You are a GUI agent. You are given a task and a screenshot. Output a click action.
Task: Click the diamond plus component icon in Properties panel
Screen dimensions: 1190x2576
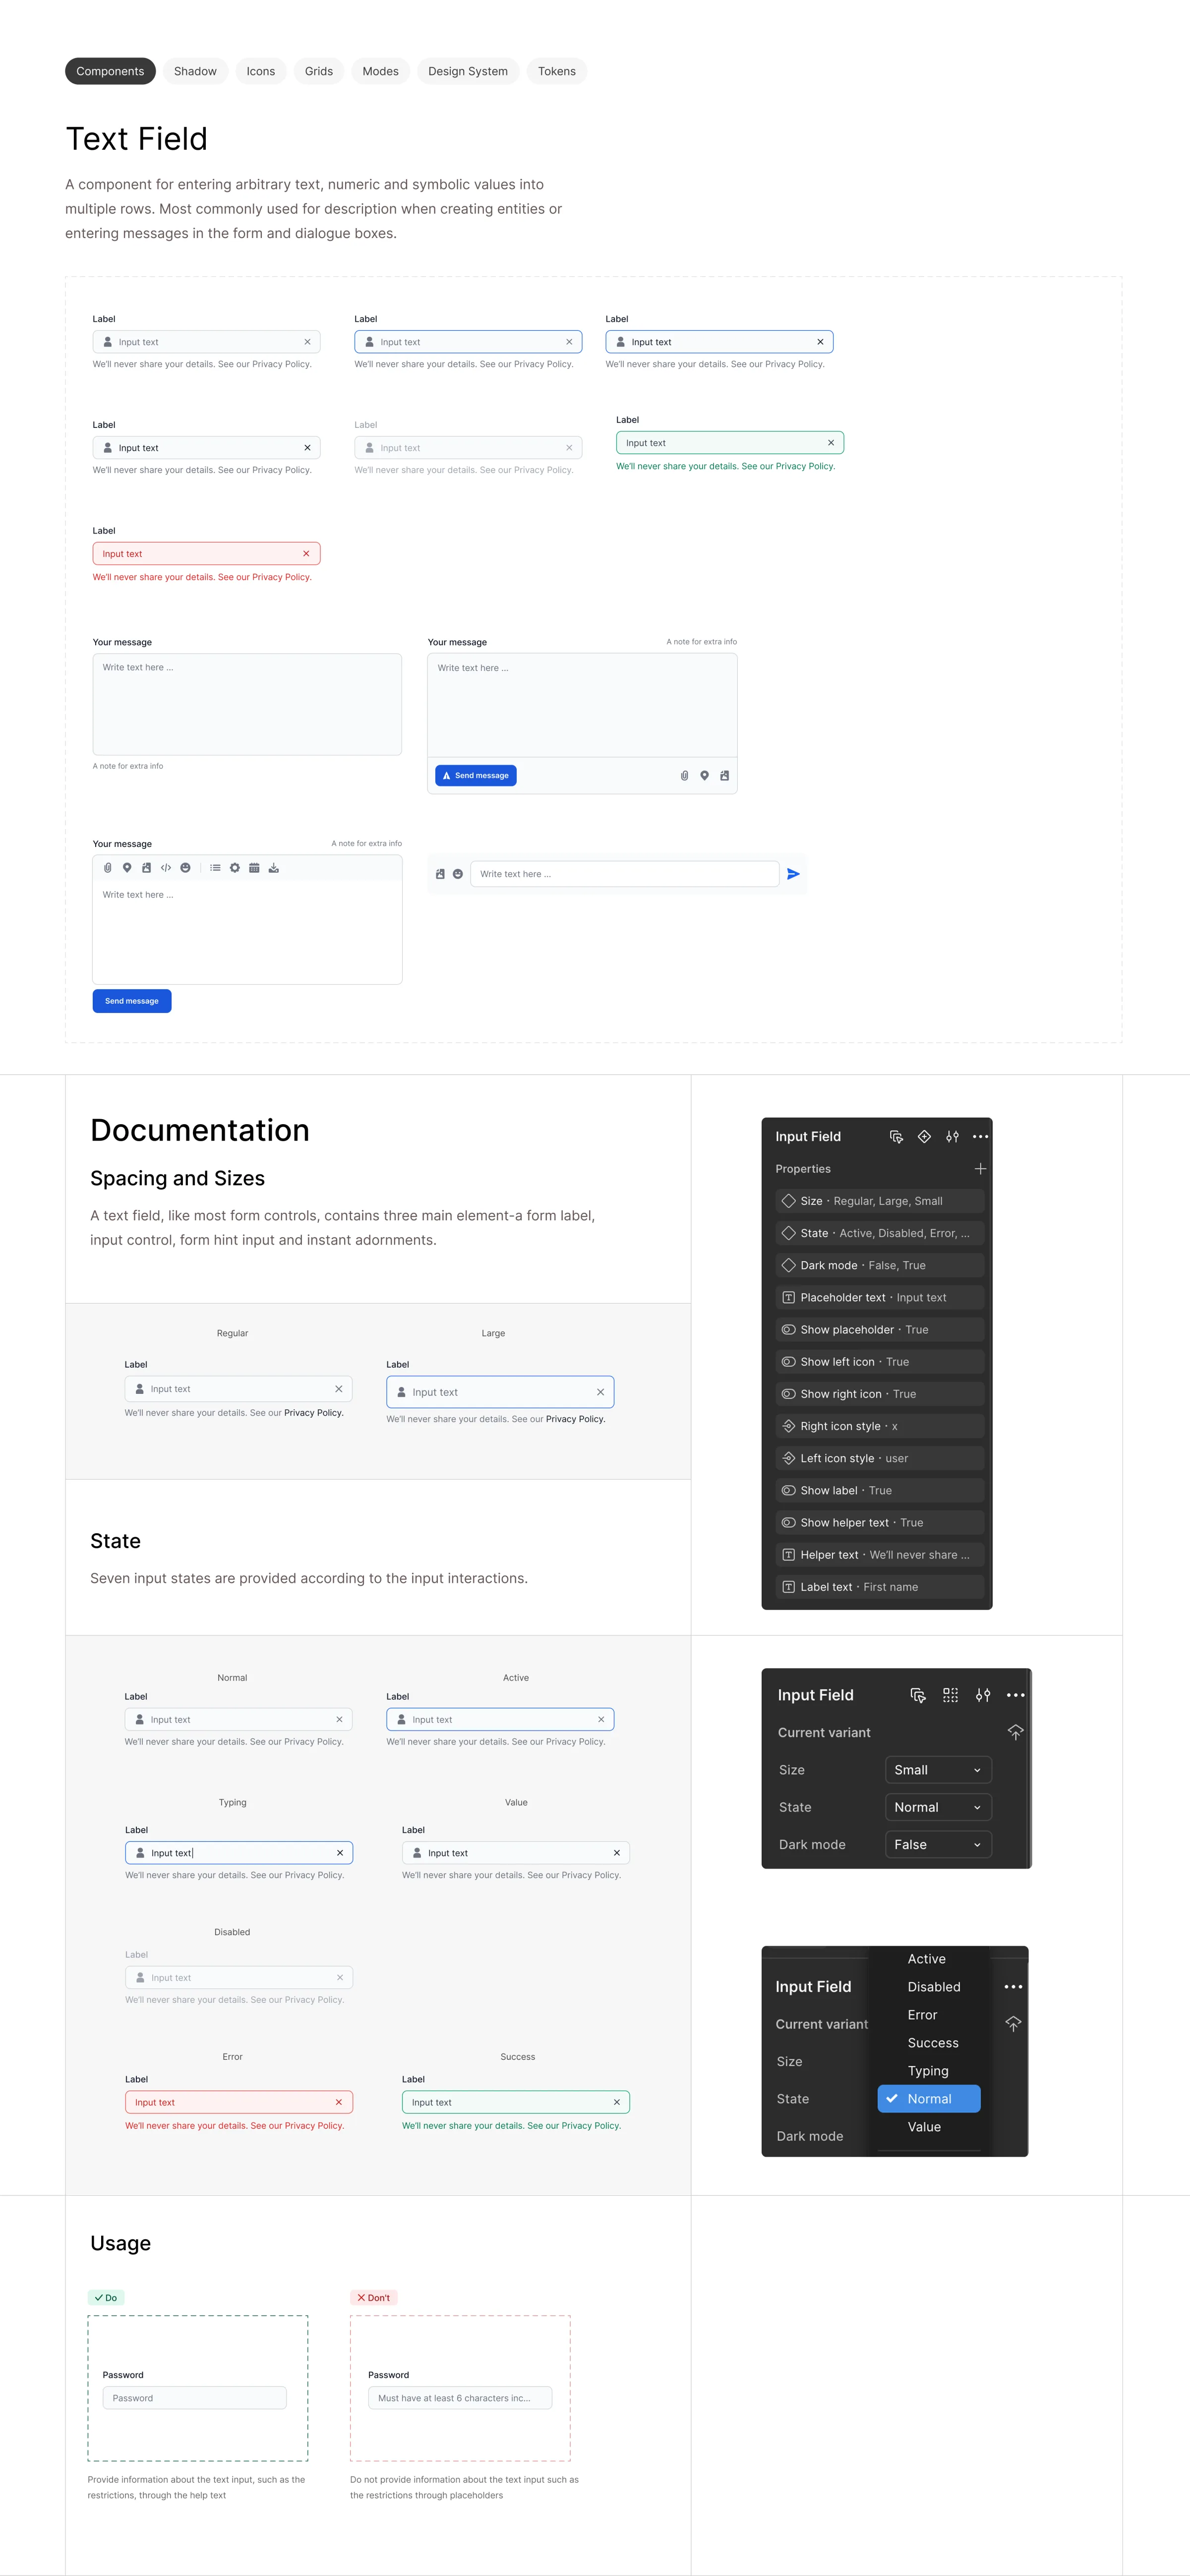tap(924, 1136)
